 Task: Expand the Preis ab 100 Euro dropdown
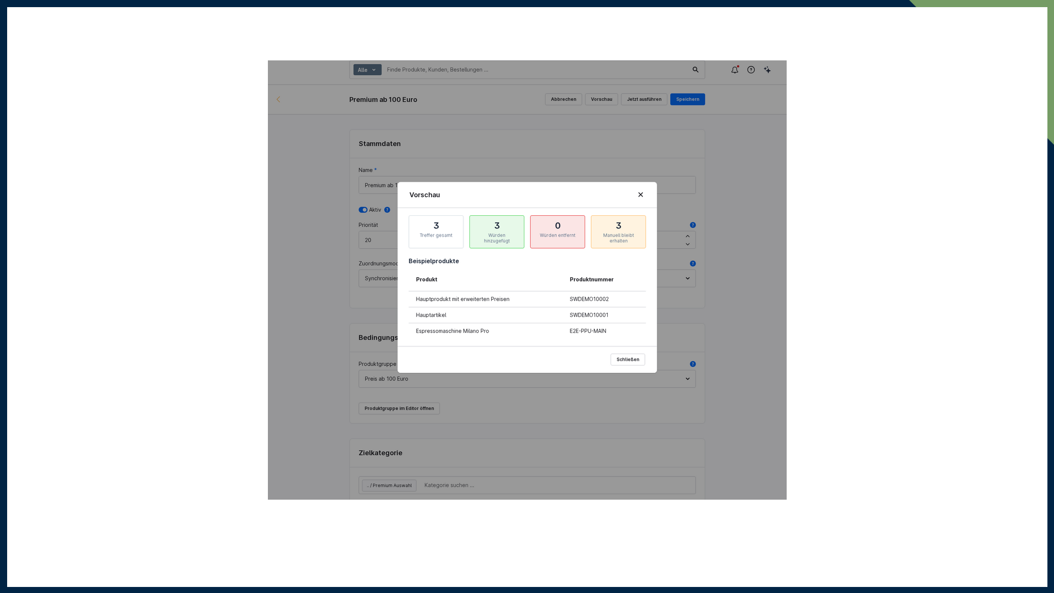coord(527,379)
